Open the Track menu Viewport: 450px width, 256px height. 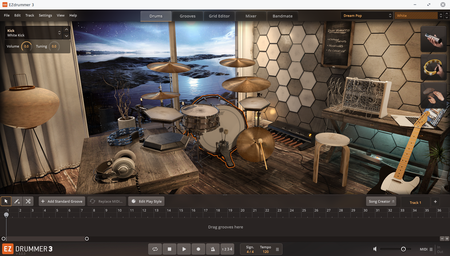30,15
